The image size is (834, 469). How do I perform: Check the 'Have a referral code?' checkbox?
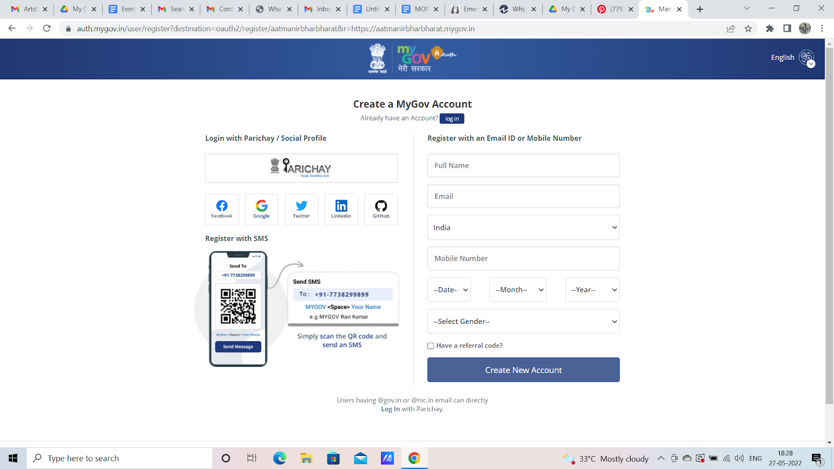tap(431, 345)
